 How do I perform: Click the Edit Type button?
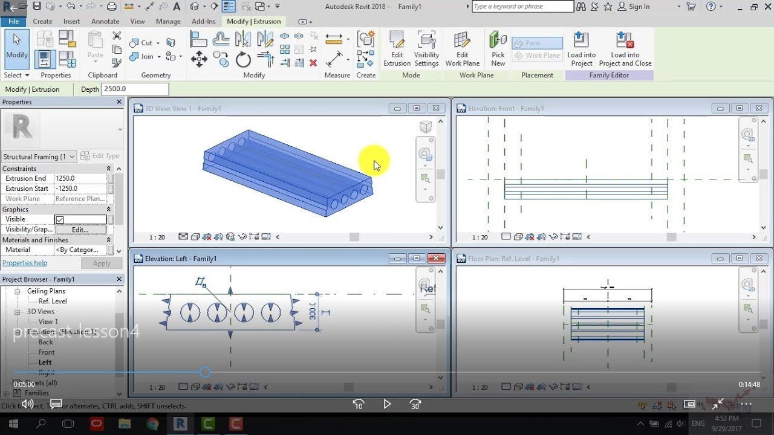pos(100,156)
